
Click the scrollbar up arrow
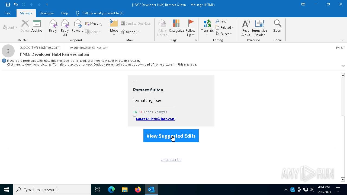click(343, 75)
